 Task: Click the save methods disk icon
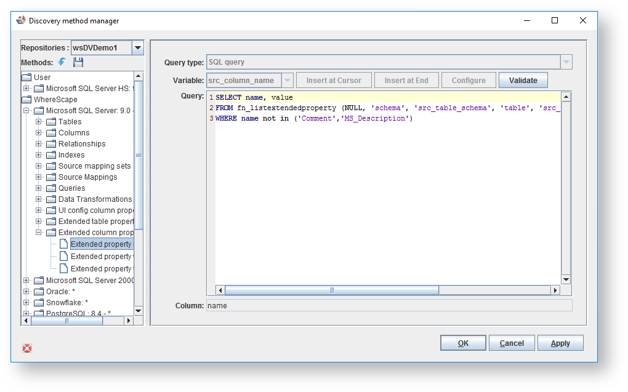click(x=78, y=62)
